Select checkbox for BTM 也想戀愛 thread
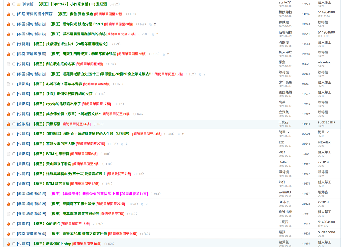Viewport: 344px width, 247px height. click(x=14, y=154)
